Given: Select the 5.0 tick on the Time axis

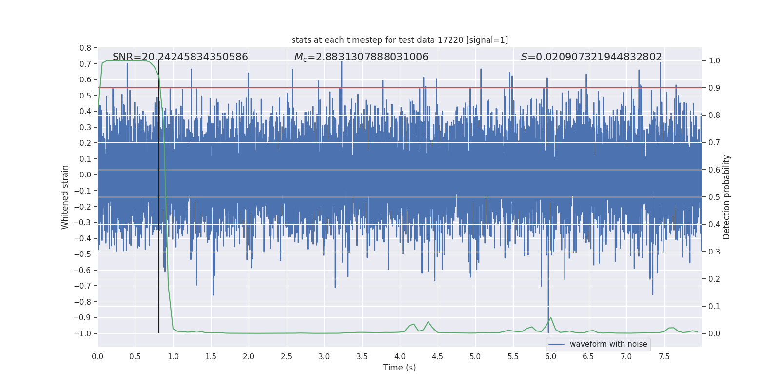Looking at the screenshot, I should click(x=475, y=356).
